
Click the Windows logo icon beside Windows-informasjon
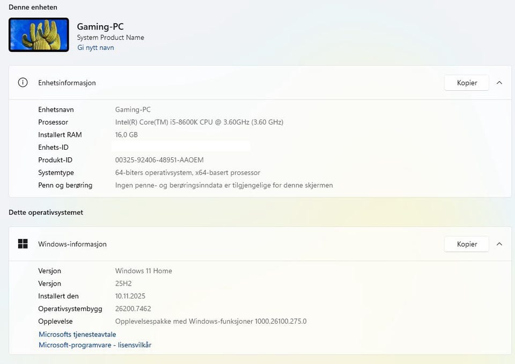23,244
